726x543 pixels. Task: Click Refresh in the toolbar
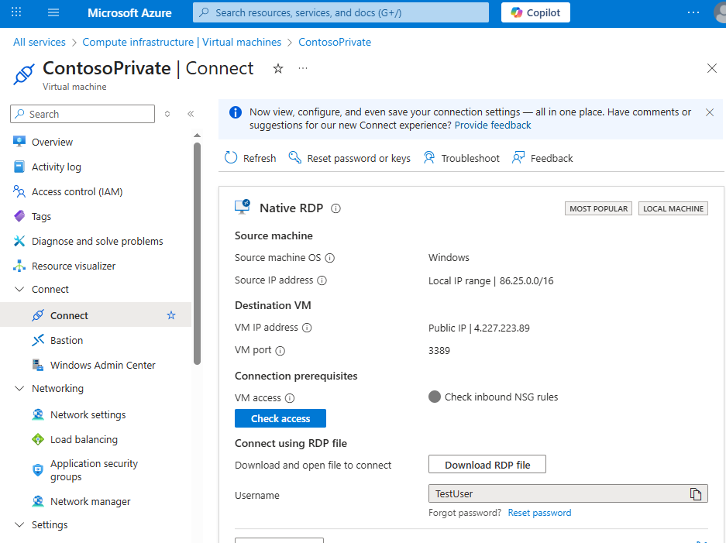(250, 158)
